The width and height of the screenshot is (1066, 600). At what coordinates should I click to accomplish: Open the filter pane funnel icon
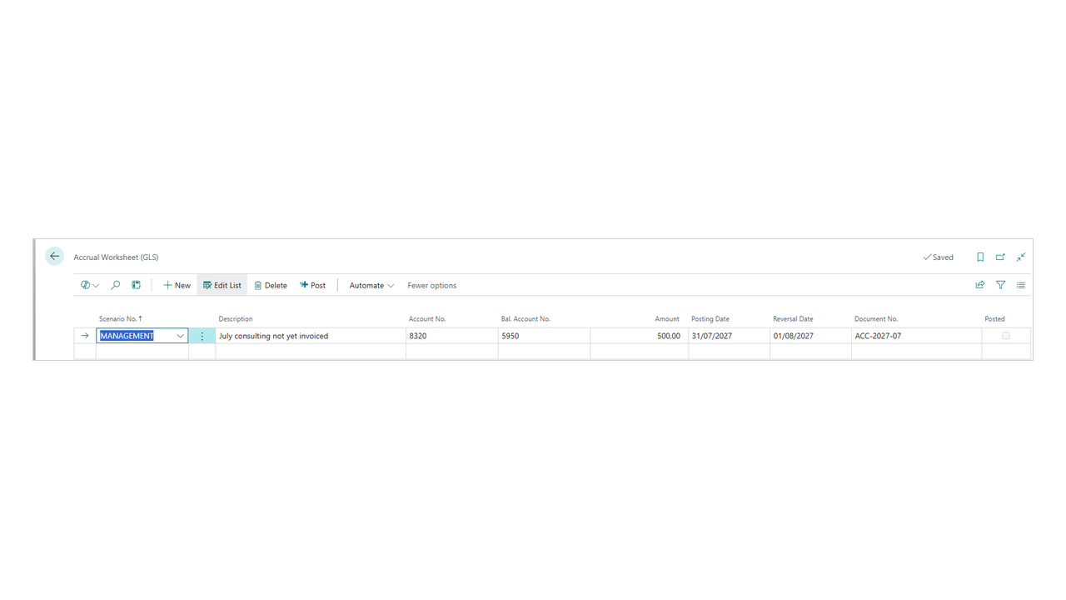[x=1000, y=285]
